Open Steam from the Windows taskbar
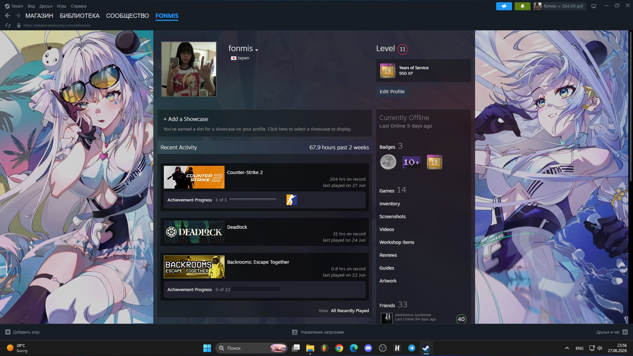This screenshot has width=633, height=356. coord(426,348)
